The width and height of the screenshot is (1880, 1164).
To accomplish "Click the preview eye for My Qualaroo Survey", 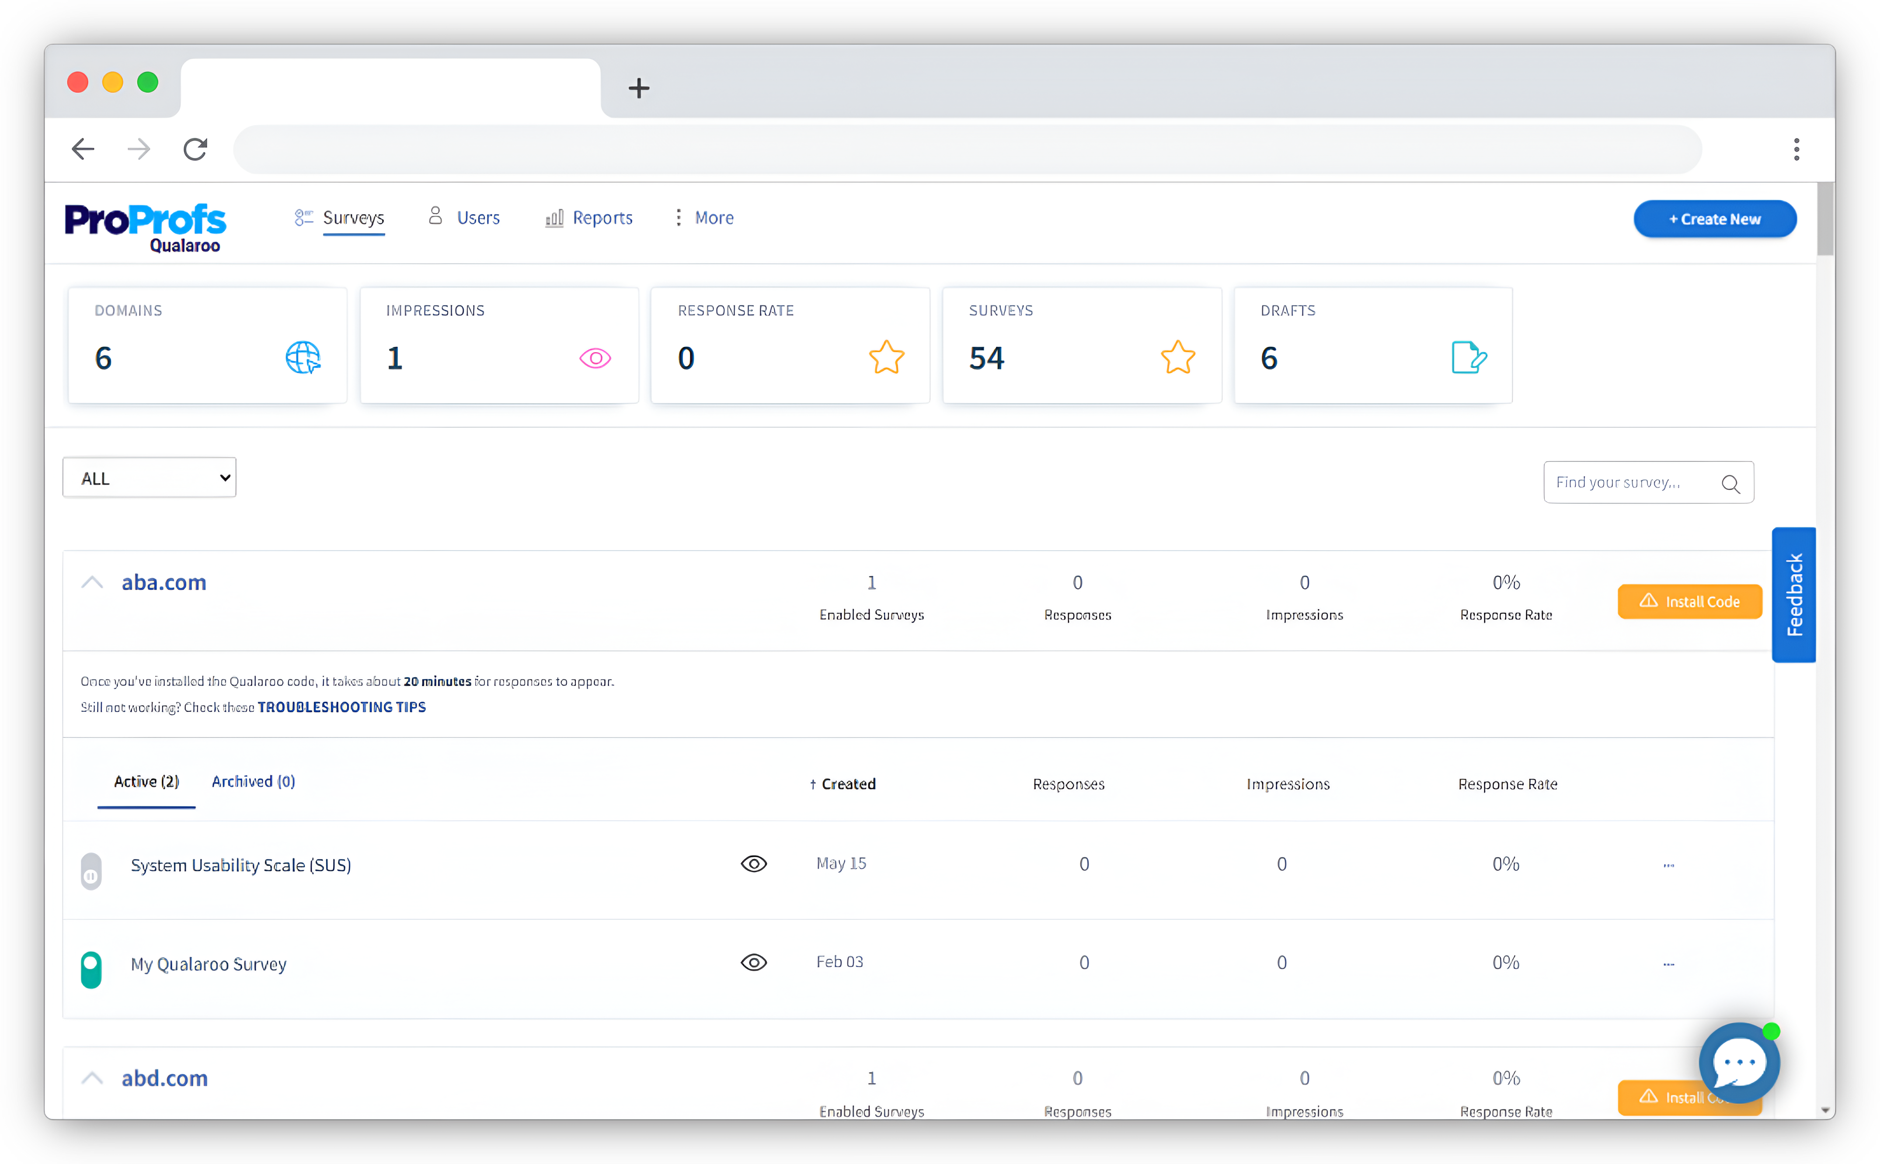I will (753, 962).
